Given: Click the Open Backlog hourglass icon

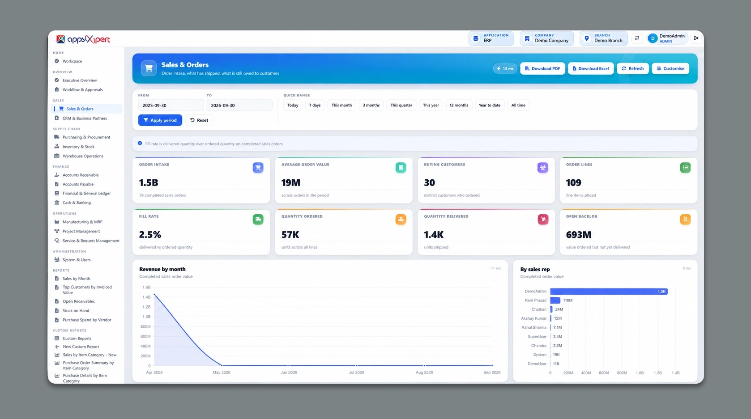Looking at the screenshot, I should click(x=685, y=220).
